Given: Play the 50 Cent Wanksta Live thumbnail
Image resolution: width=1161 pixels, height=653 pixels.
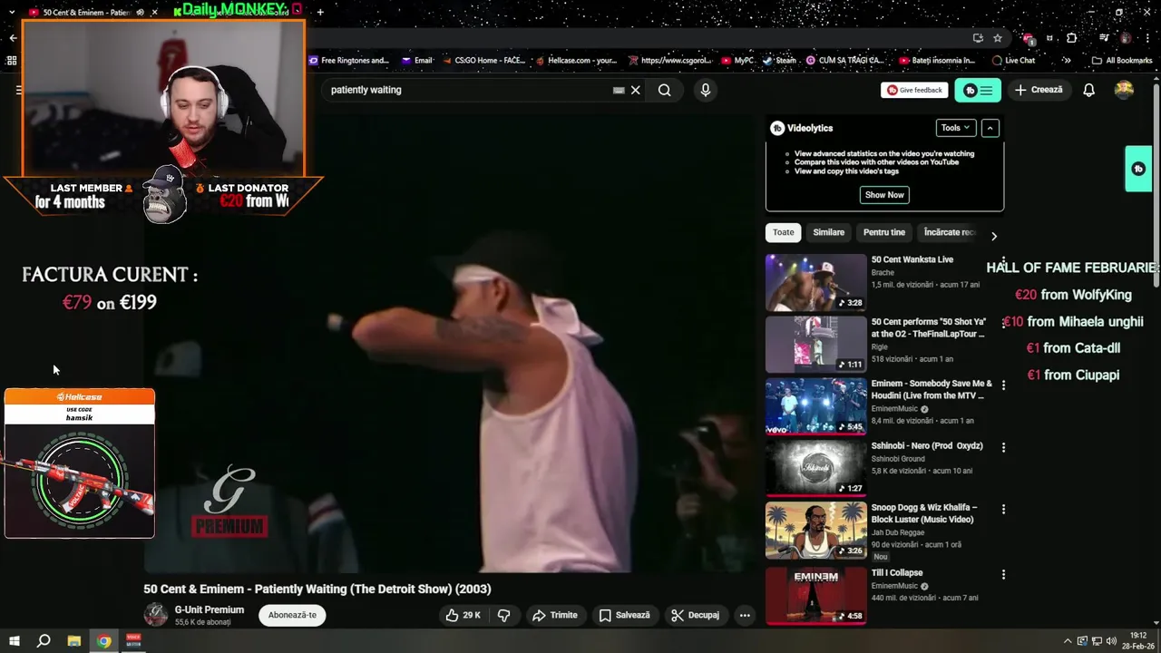Looking at the screenshot, I should 815,282.
